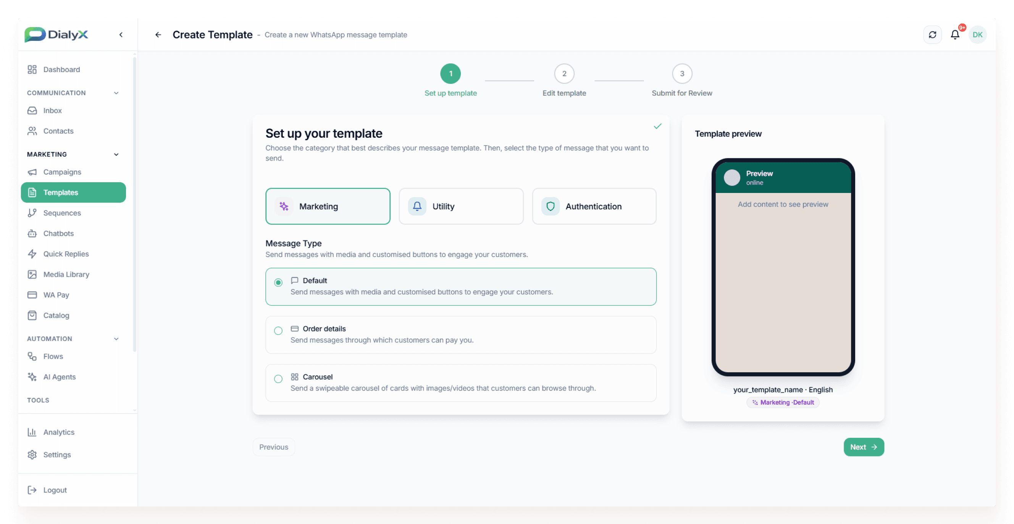Screen dimensions: 1014x524
Task: Open Flows under Automation
Action: point(74,356)
